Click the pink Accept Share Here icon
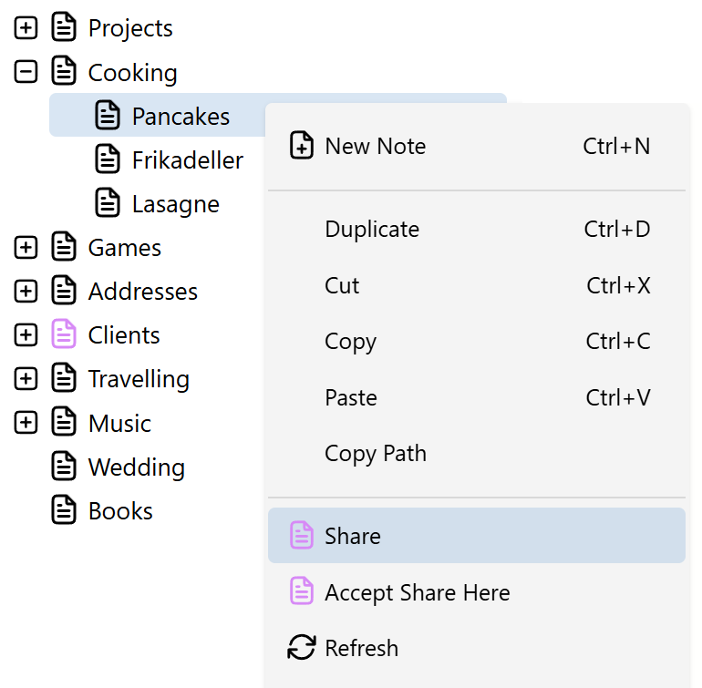This screenshot has width=702, height=688. [301, 590]
